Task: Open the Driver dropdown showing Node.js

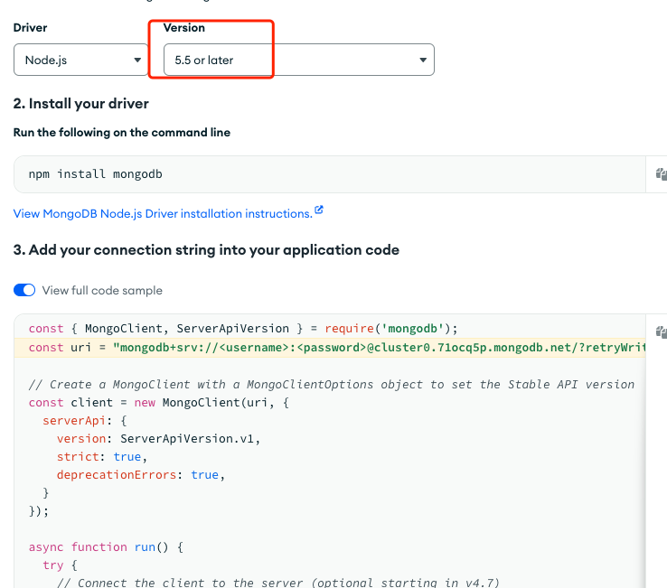Action: coord(81,60)
